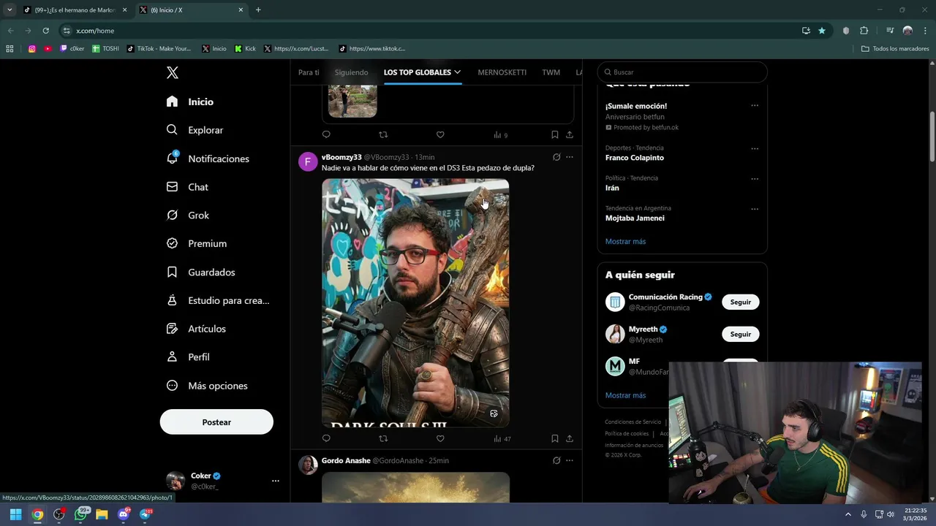Open Inicio home in sidebar
Viewport: 936px width, 526px height.
[x=190, y=102]
